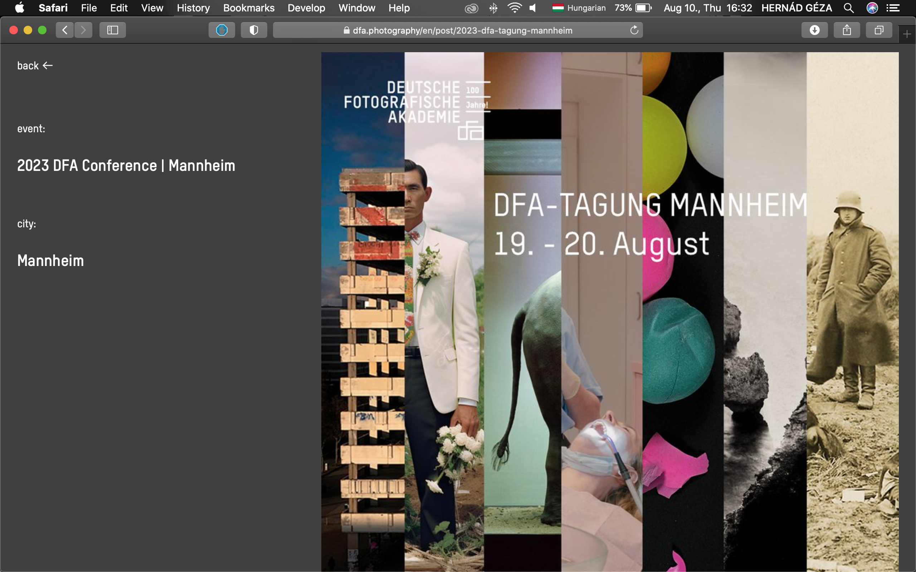Screen dimensions: 916x572
Task: Open the View menu
Action: (x=152, y=8)
